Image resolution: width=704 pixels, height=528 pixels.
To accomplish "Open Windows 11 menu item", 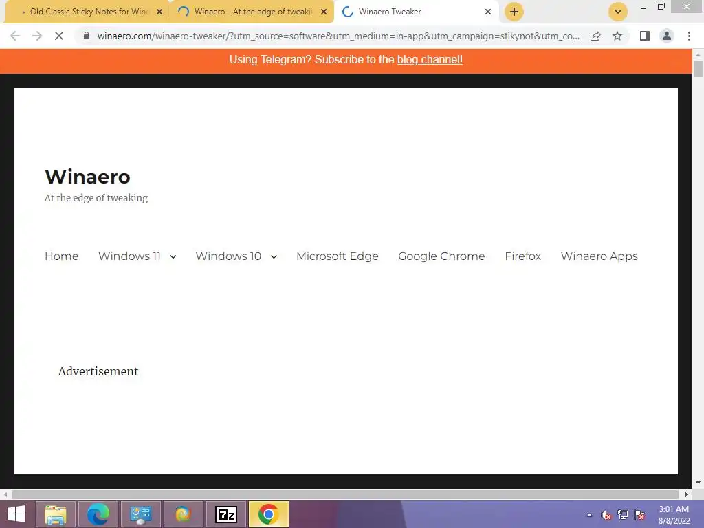I will pyautogui.click(x=129, y=256).
